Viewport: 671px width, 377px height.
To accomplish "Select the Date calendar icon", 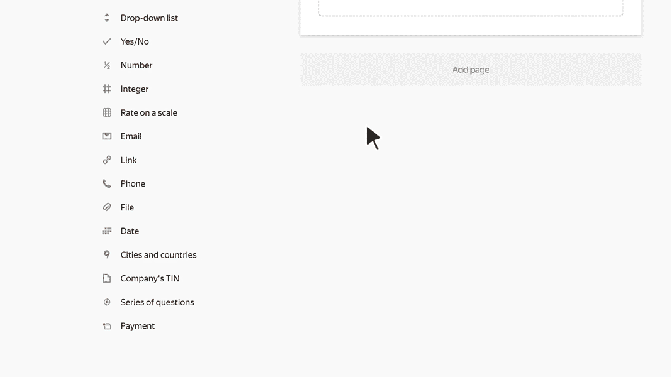I will (x=107, y=231).
